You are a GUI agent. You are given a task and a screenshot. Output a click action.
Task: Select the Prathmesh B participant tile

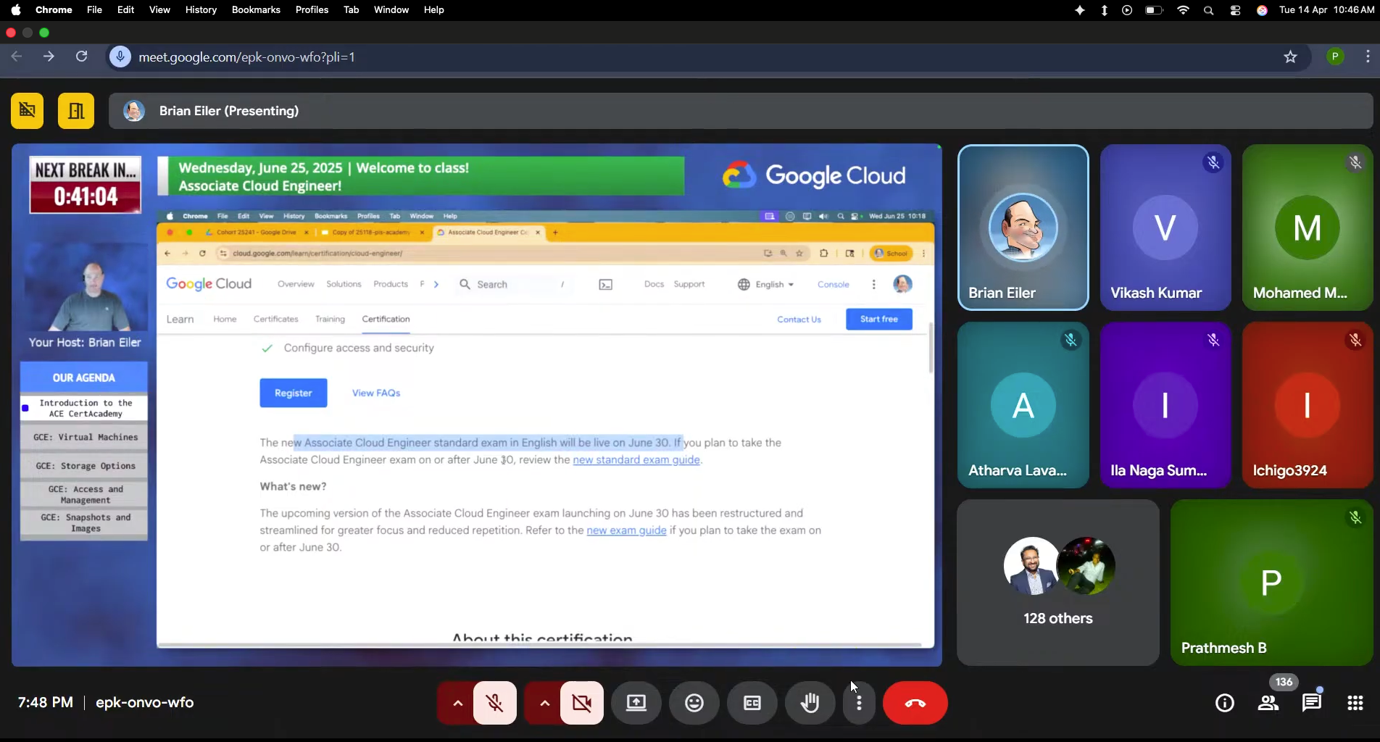(x=1272, y=583)
